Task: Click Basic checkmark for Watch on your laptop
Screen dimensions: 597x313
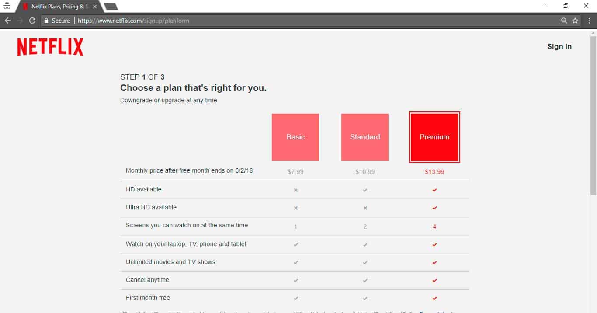Action: pos(295,245)
